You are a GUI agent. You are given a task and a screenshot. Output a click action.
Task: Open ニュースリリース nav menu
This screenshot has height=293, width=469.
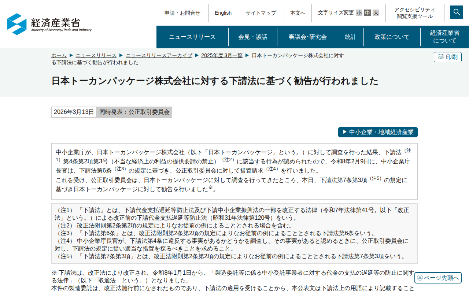192,37
